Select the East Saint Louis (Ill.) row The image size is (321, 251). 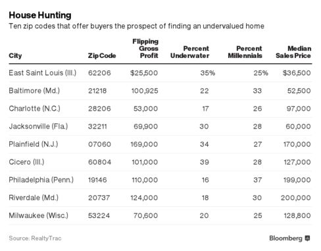pyautogui.click(x=160, y=73)
